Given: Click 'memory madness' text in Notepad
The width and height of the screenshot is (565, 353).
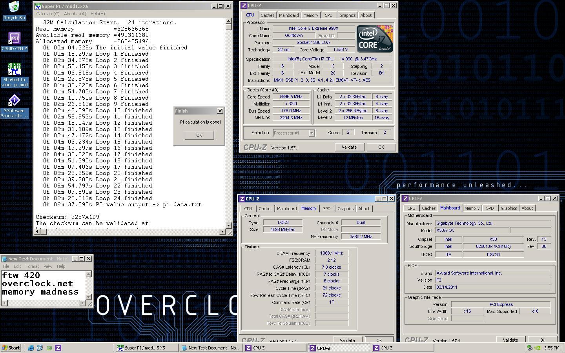Looking at the screenshot, I should pos(40,292).
